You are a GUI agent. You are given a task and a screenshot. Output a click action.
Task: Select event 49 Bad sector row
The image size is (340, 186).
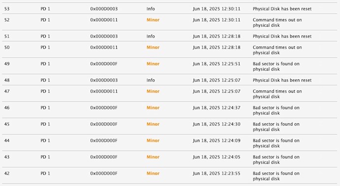tap(170, 66)
